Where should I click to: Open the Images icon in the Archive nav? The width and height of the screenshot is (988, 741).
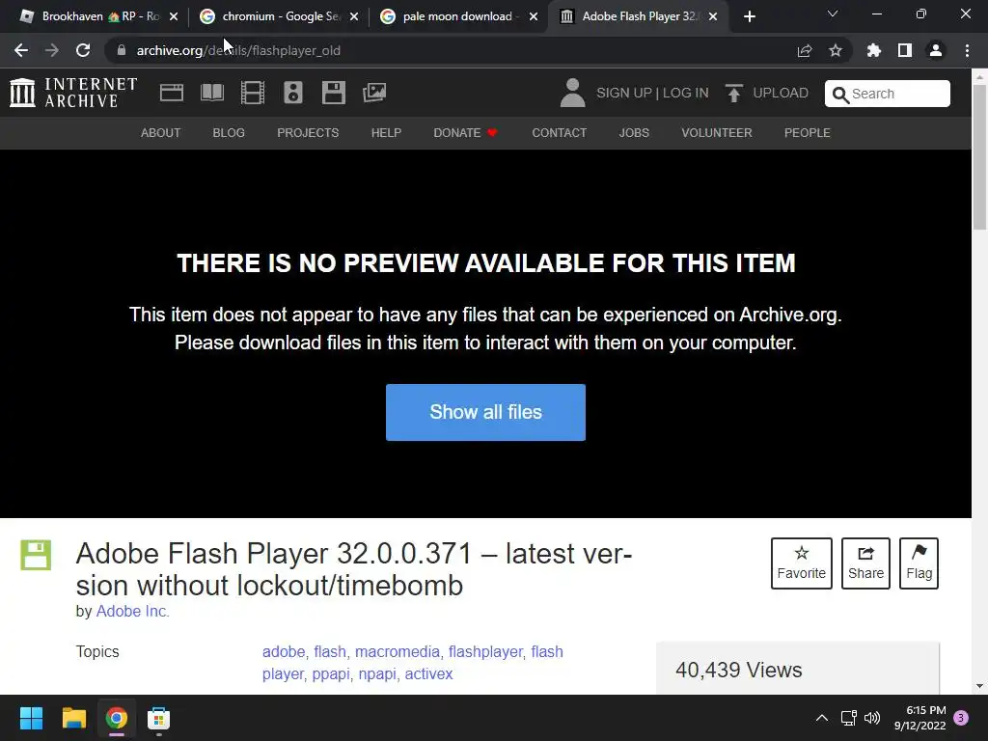(374, 93)
